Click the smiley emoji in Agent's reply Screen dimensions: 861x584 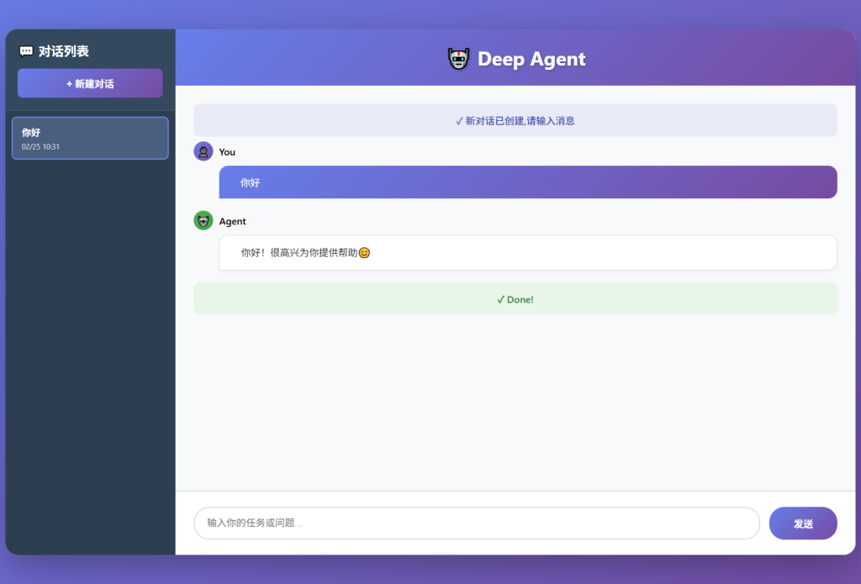coord(364,253)
